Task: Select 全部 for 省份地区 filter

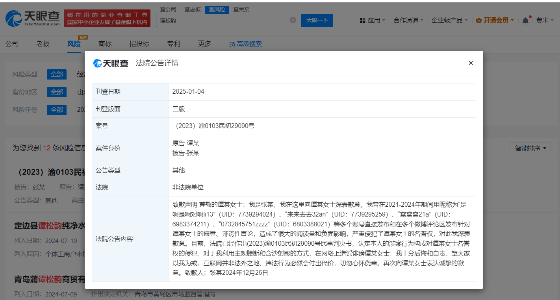Action: click(x=57, y=92)
